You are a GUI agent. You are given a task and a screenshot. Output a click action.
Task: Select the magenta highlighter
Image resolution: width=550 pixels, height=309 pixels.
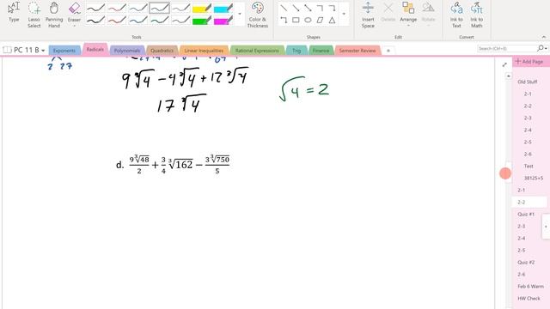223,21
